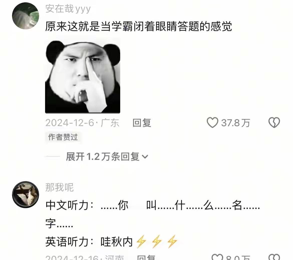Click the chevron beside 展开1.2万条回复
Image resolution: width=293 pixels, height=260 pixels.
pos(145,157)
